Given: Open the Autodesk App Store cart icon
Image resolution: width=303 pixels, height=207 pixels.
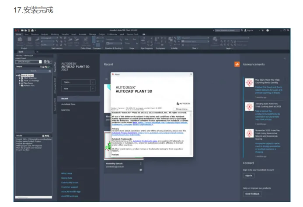Looking at the screenshot, I should point(262,31).
